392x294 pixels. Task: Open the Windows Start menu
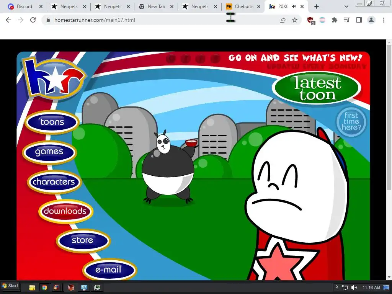coord(10,286)
